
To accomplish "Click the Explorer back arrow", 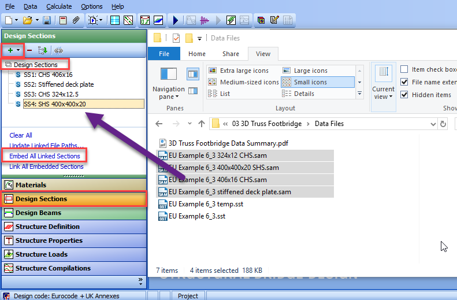I will click(159, 124).
